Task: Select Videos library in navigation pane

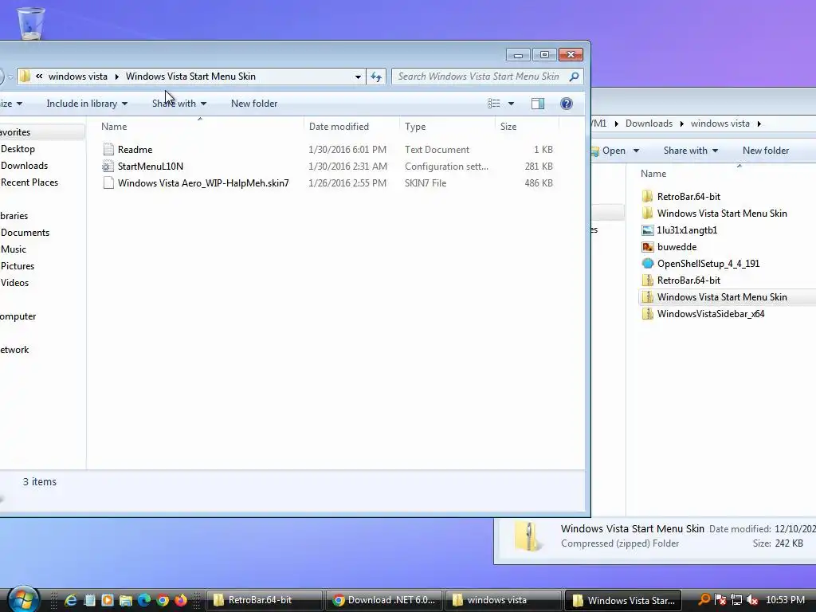Action: click(x=14, y=283)
